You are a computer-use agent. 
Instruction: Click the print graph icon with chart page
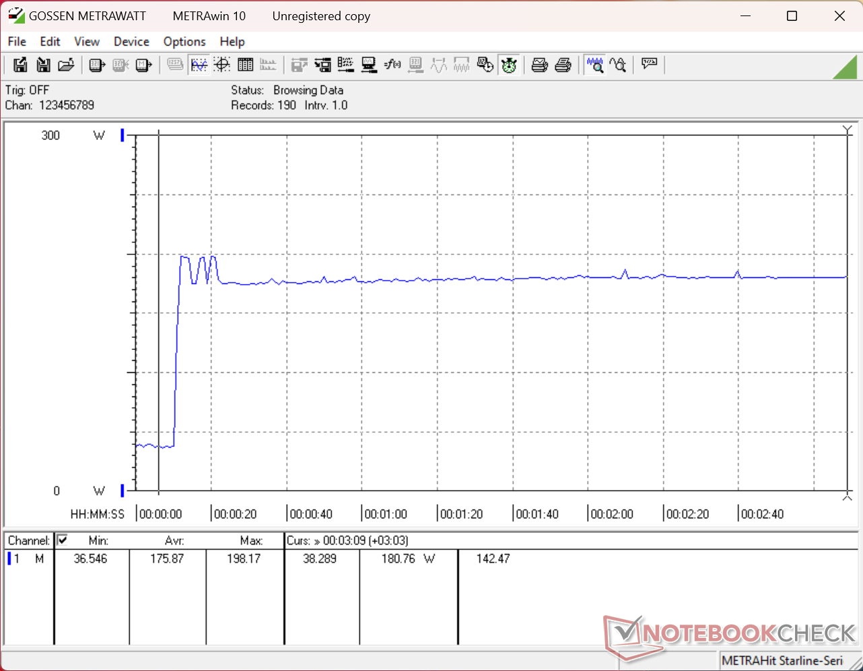pyautogui.click(x=540, y=65)
